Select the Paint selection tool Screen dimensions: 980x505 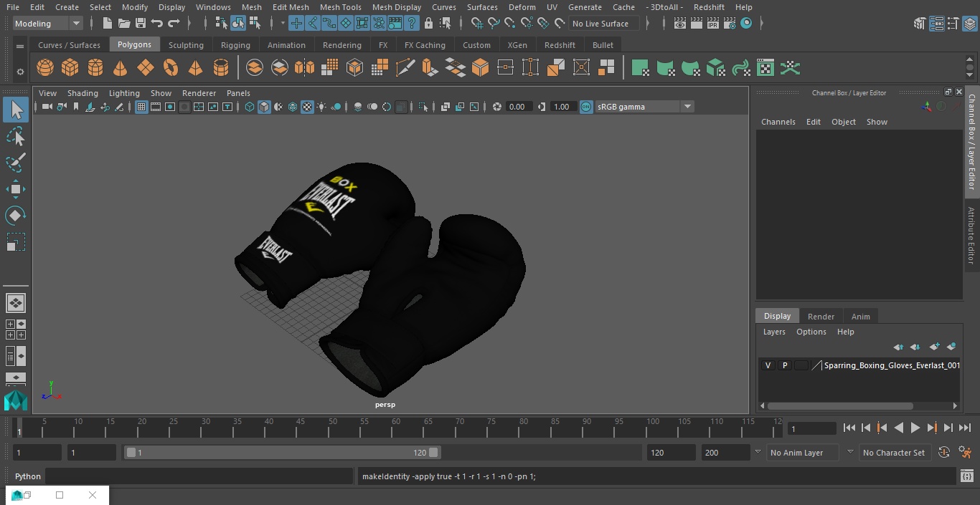coord(16,163)
